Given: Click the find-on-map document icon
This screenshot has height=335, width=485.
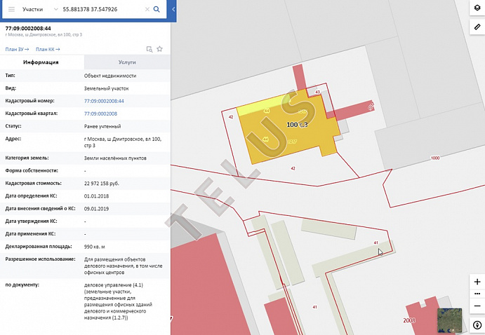Looking at the screenshot, I should (x=150, y=49).
